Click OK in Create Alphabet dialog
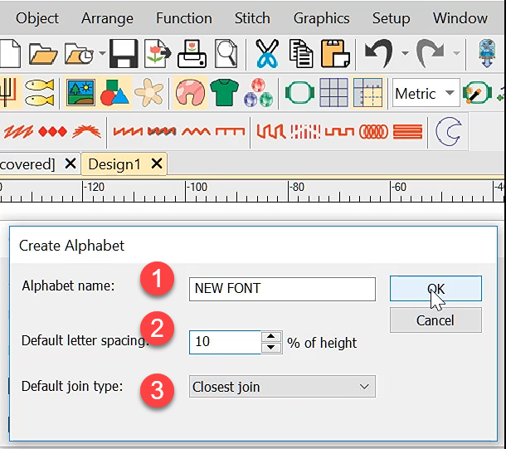Screen dimensions: 506x449 pos(435,288)
